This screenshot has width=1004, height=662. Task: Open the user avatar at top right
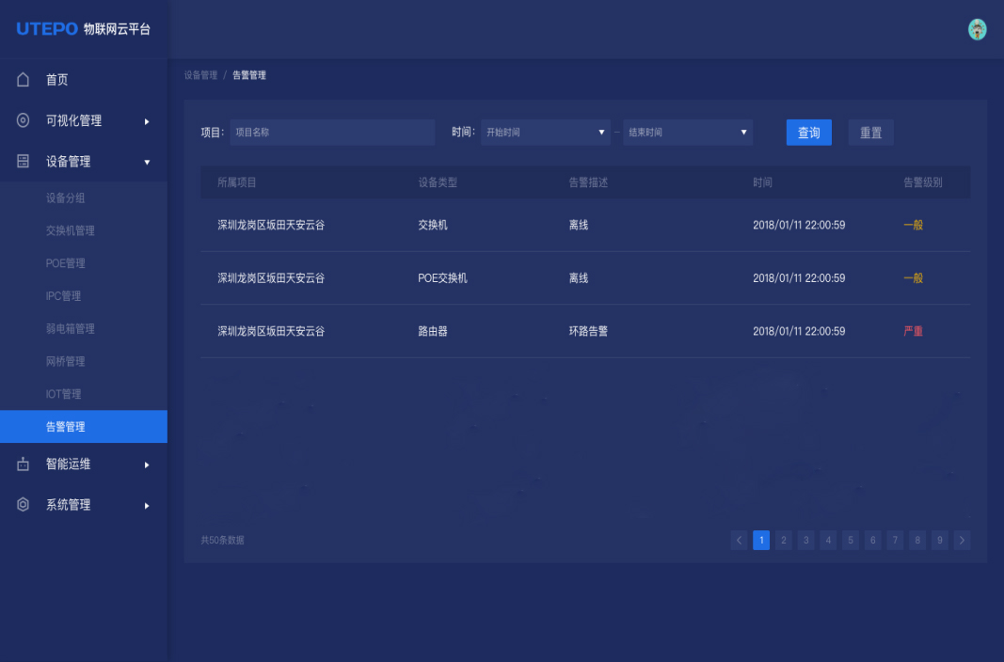point(977,29)
